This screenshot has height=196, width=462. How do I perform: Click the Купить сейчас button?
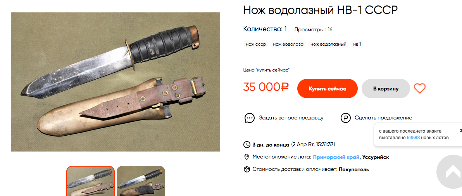pyautogui.click(x=328, y=89)
